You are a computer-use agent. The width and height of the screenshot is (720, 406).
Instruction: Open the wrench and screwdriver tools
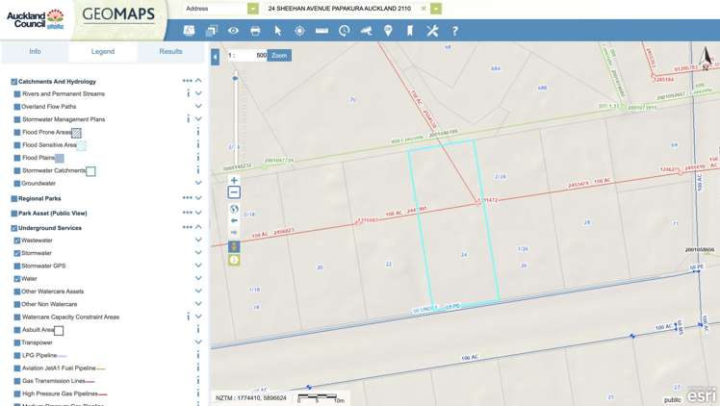click(x=432, y=31)
